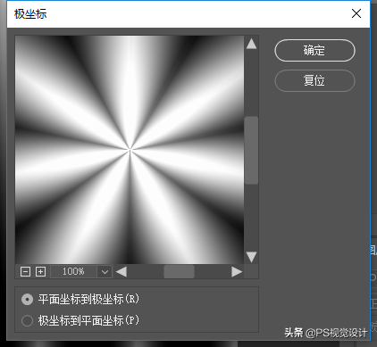
Task: Click preview scroll left arrow
Action: [x=121, y=272]
